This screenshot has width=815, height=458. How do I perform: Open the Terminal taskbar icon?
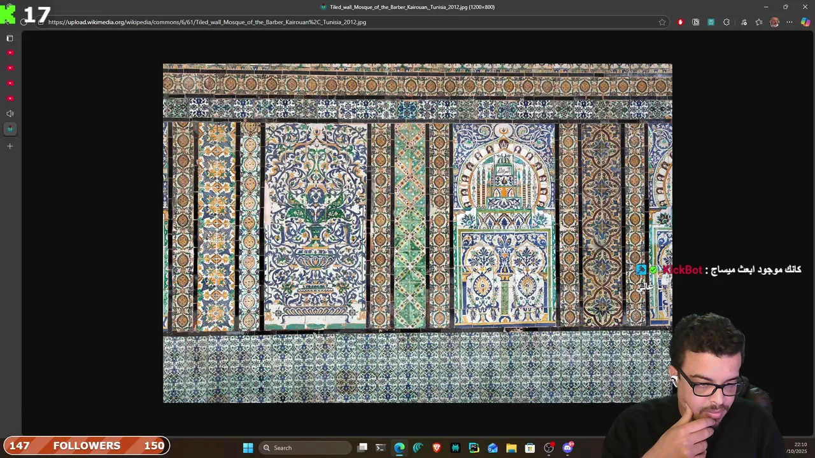(380, 448)
